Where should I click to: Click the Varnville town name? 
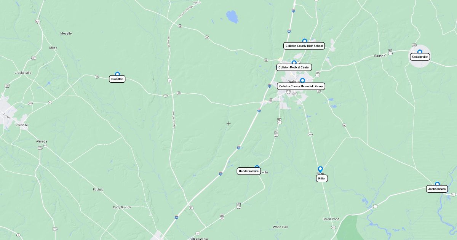22,125
